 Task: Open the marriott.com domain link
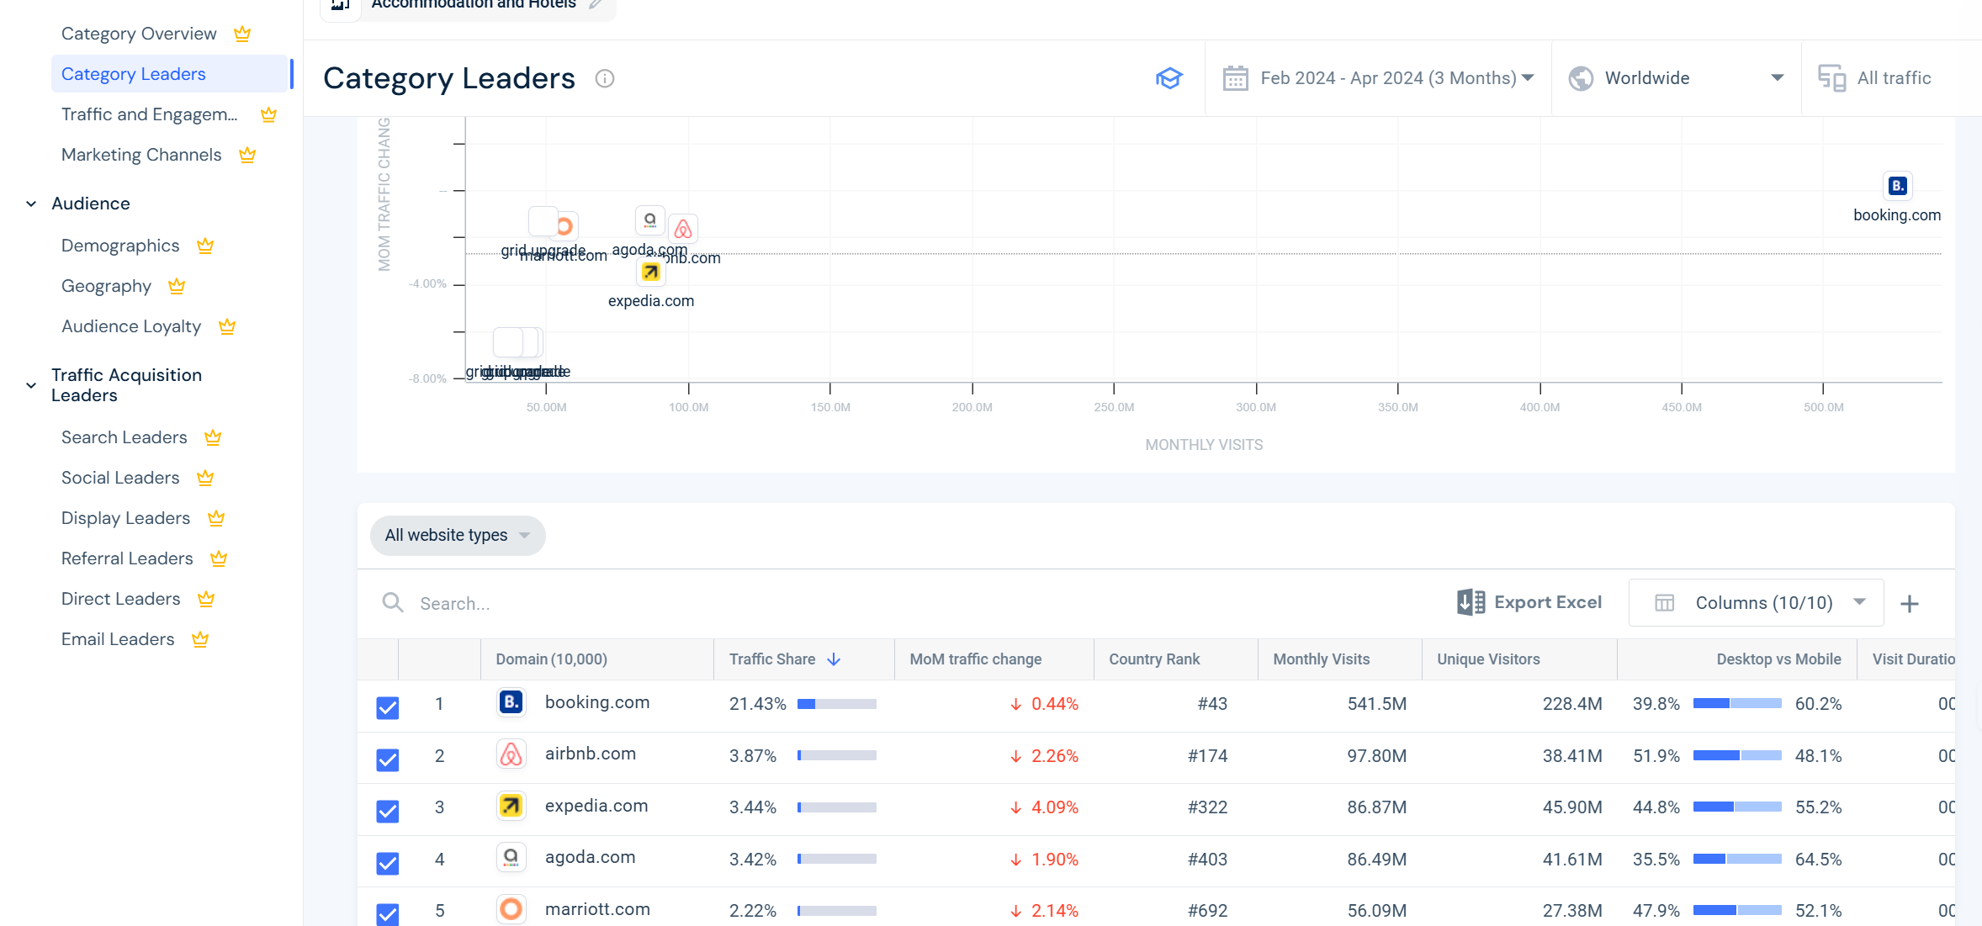[597, 909]
